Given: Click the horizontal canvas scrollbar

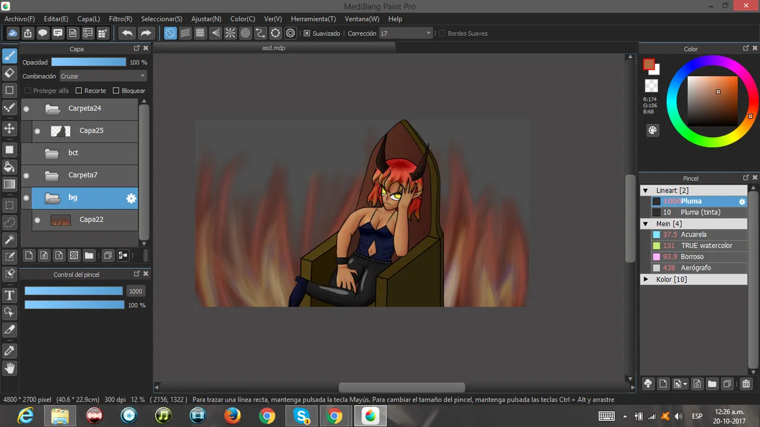Looking at the screenshot, I should 401,387.
